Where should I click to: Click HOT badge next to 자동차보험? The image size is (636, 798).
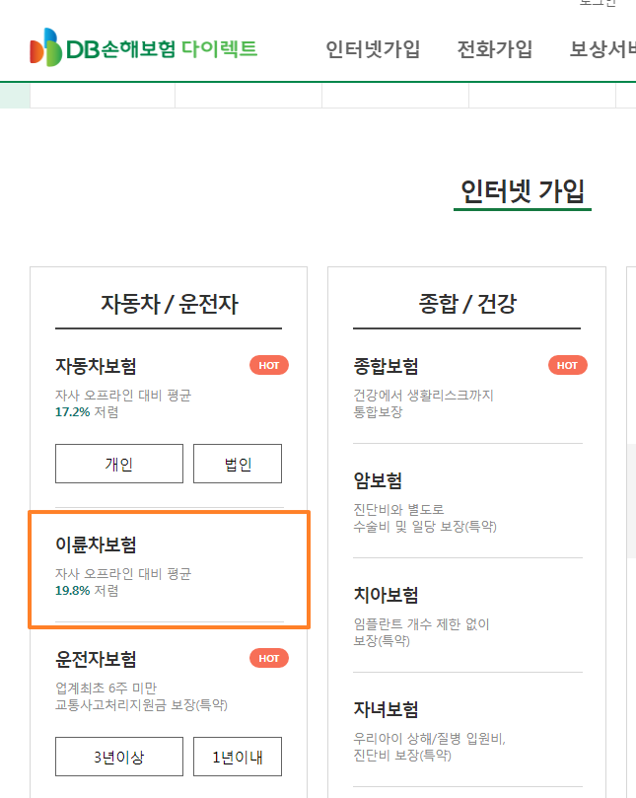tap(269, 365)
